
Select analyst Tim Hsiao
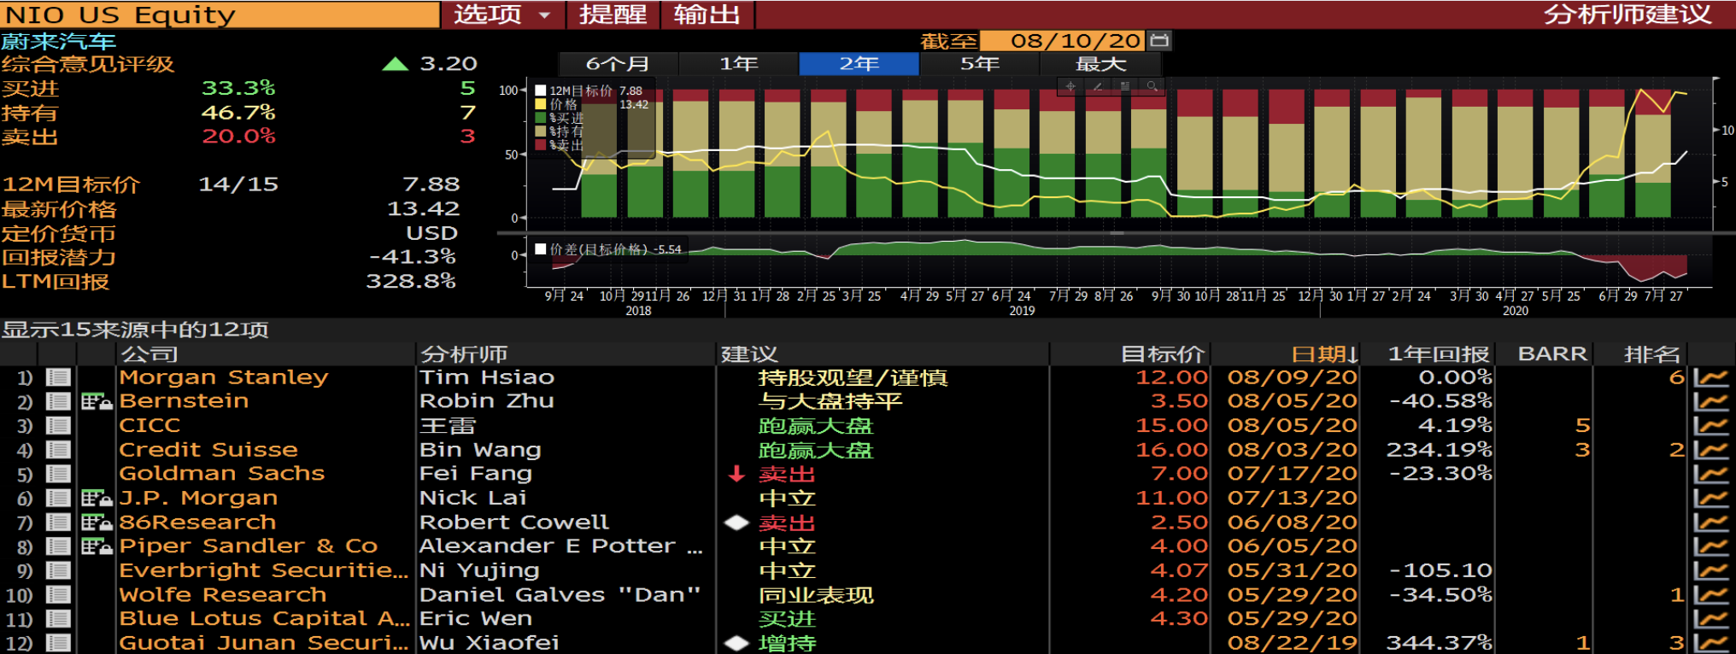pyautogui.click(x=487, y=377)
